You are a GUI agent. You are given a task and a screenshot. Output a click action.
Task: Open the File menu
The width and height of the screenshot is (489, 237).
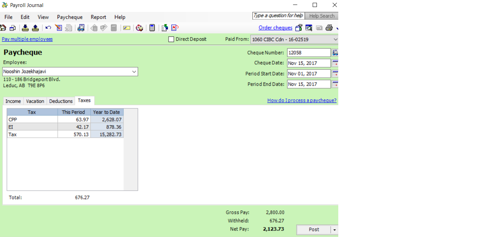pos(8,17)
